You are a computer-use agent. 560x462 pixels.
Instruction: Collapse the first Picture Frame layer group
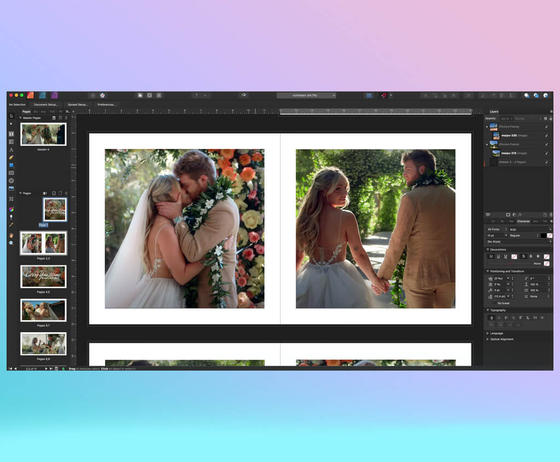click(x=487, y=126)
